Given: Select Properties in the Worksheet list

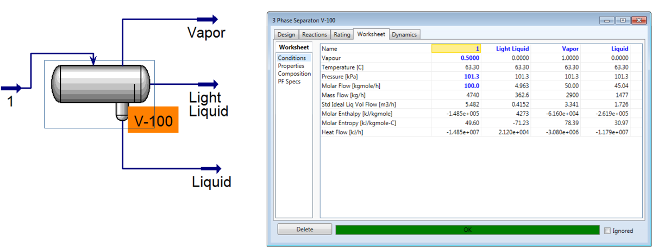Looking at the screenshot, I should (x=291, y=66).
